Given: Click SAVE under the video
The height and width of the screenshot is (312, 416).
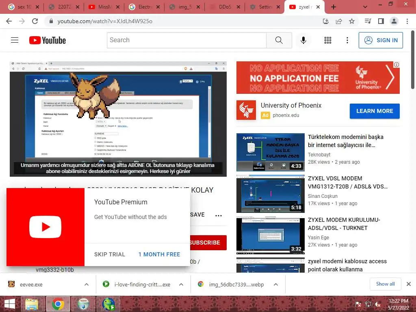Looking at the screenshot, I should (x=197, y=214).
